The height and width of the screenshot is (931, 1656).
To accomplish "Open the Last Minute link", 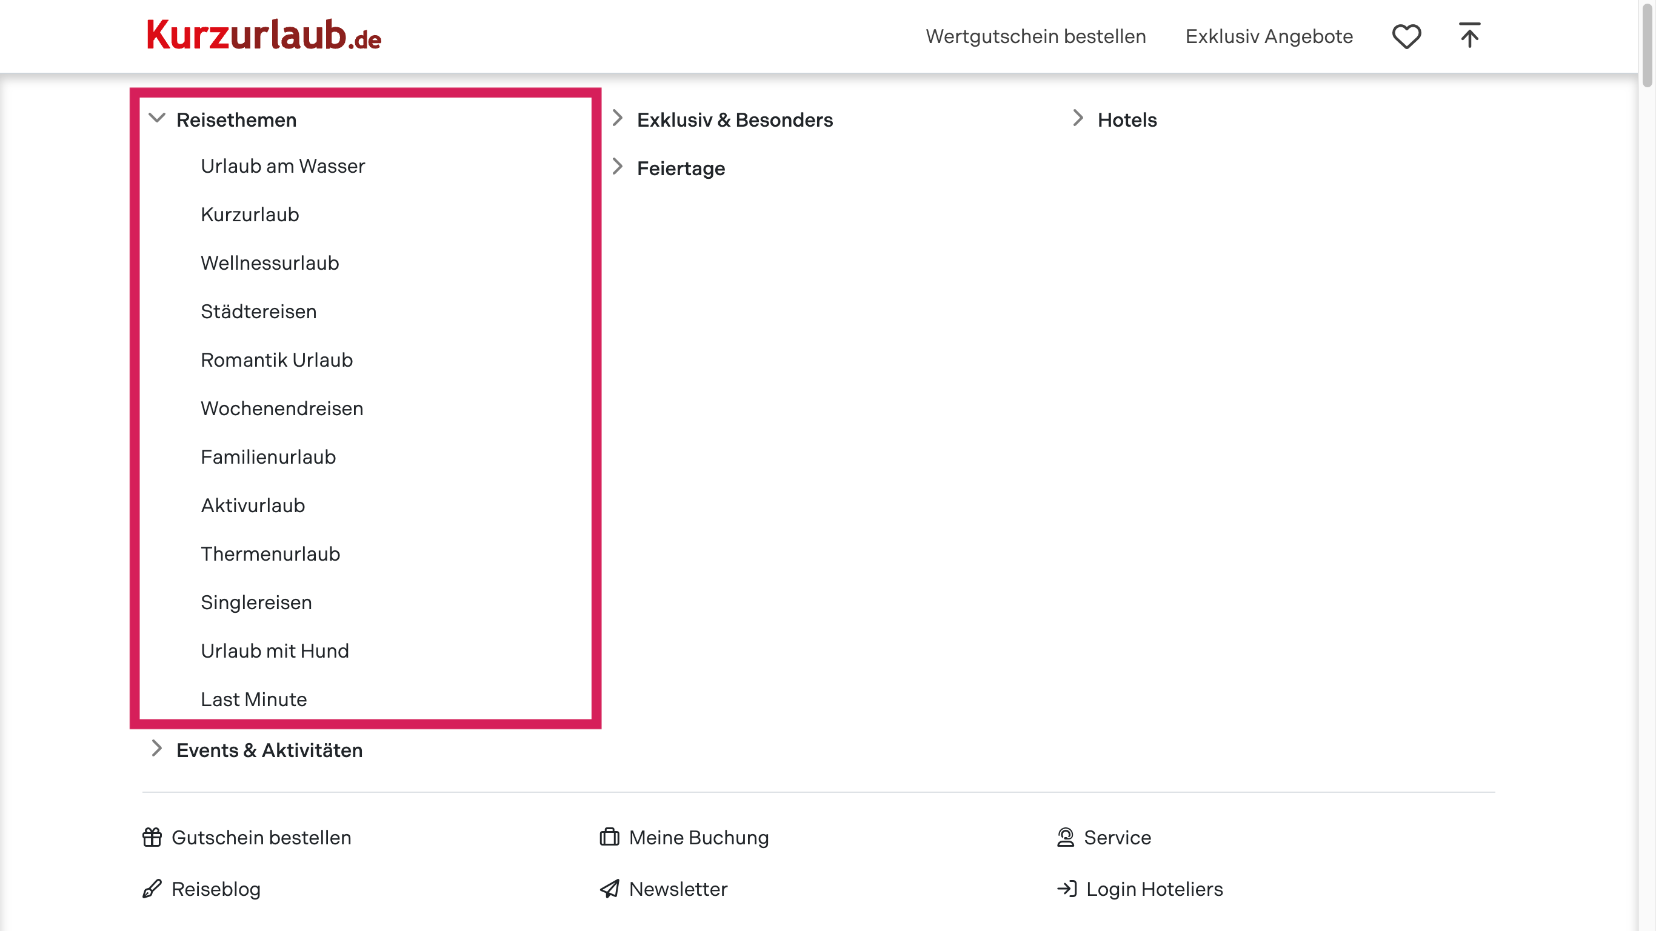I will click(253, 699).
